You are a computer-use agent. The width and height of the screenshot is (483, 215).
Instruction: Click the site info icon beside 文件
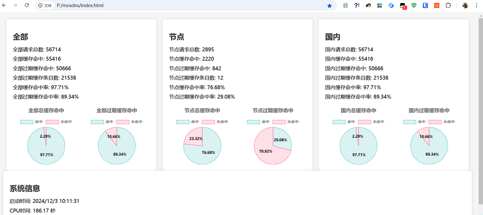[x=40, y=5]
